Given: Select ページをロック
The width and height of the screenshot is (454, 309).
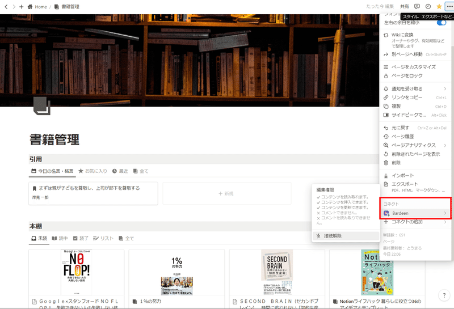Looking at the screenshot, I should 415,75.
